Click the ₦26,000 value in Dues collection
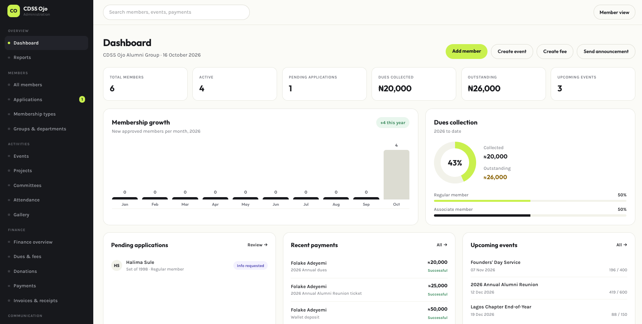 (495, 177)
